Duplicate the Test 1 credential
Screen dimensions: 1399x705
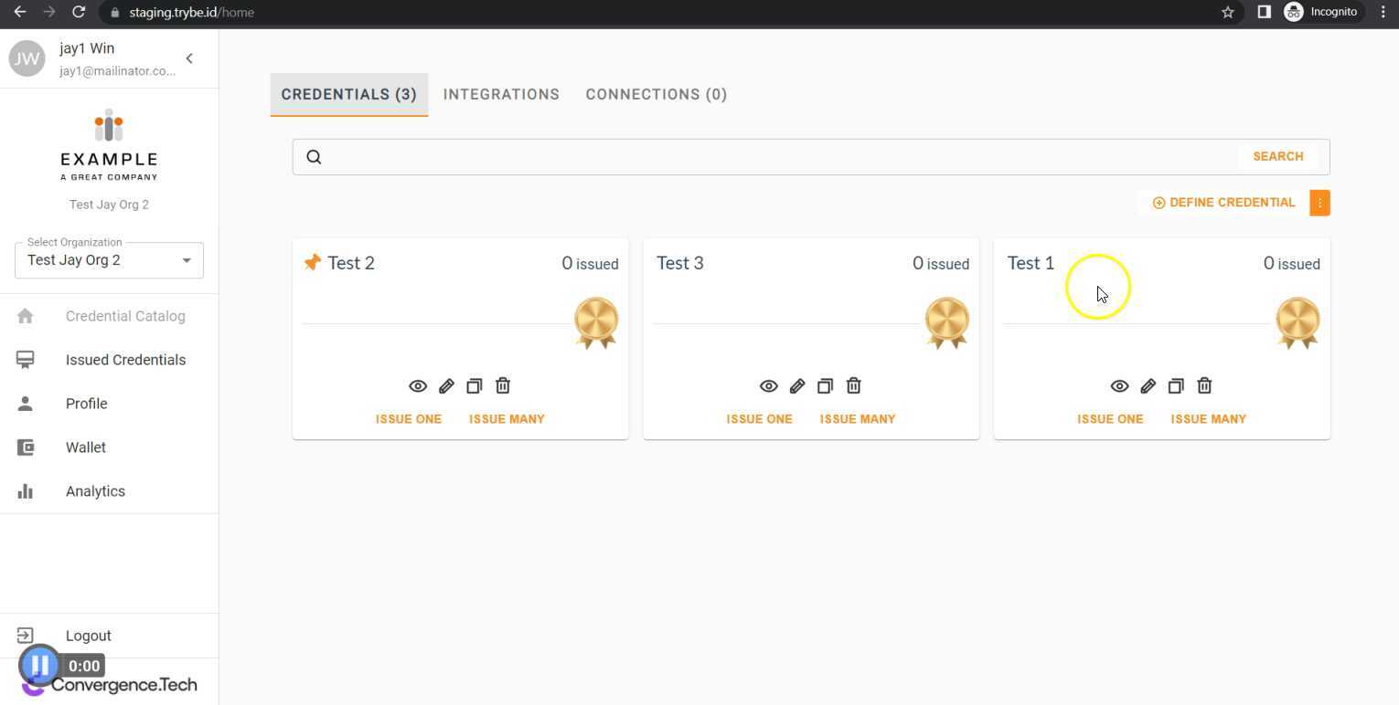1176,386
